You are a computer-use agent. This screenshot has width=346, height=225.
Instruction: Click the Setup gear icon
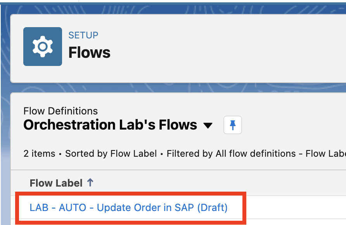tap(43, 47)
